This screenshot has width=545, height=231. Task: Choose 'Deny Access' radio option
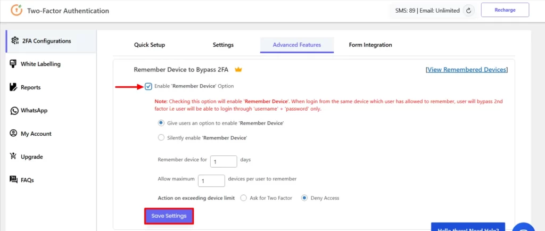304,198
